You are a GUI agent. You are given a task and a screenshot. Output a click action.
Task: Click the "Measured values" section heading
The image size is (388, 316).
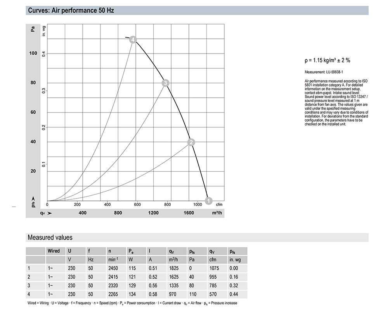50,237
